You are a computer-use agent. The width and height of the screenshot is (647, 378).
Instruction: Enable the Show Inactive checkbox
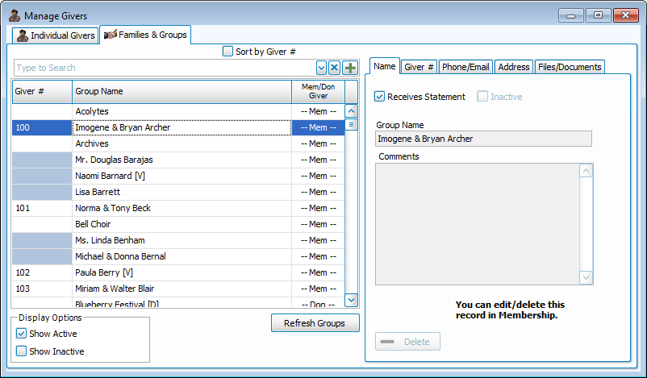tap(22, 351)
